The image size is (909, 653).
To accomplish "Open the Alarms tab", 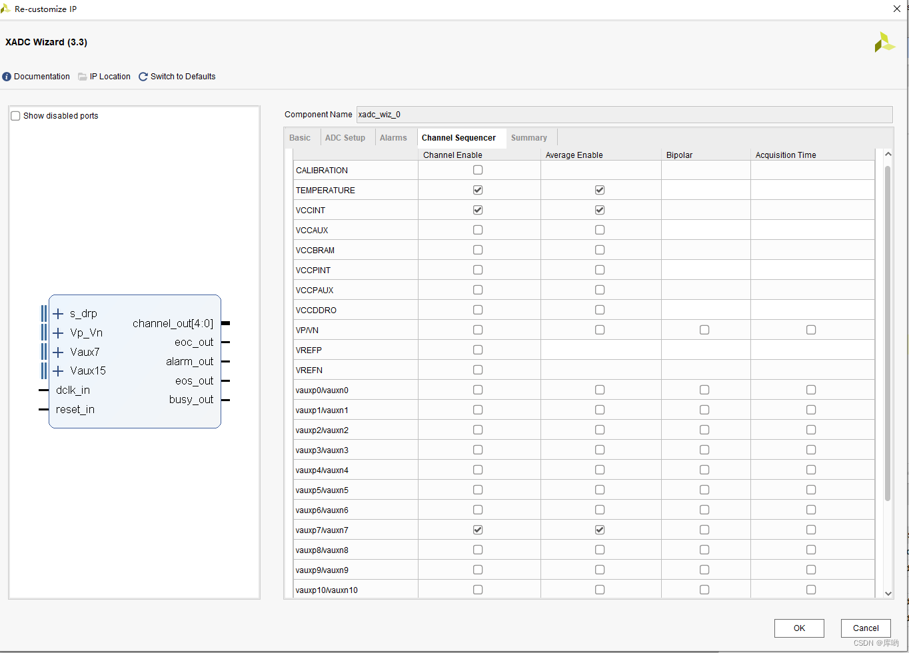I will pos(393,138).
